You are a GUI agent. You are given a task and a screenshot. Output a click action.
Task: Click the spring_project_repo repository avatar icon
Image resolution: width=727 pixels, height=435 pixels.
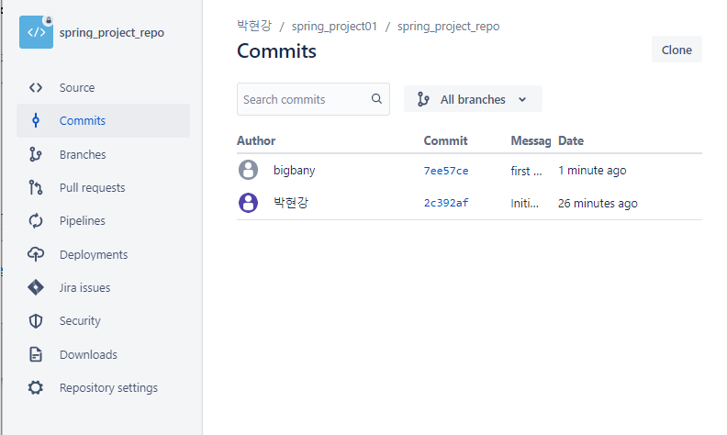pyautogui.click(x=36, y=32)
